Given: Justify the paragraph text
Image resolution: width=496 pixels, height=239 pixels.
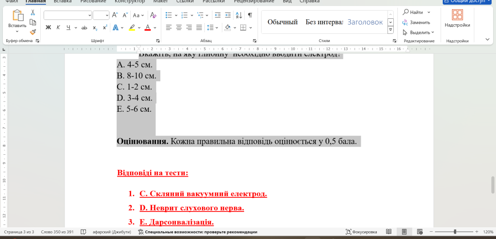Looking at the screenshot, I should (x=199, y=28).
